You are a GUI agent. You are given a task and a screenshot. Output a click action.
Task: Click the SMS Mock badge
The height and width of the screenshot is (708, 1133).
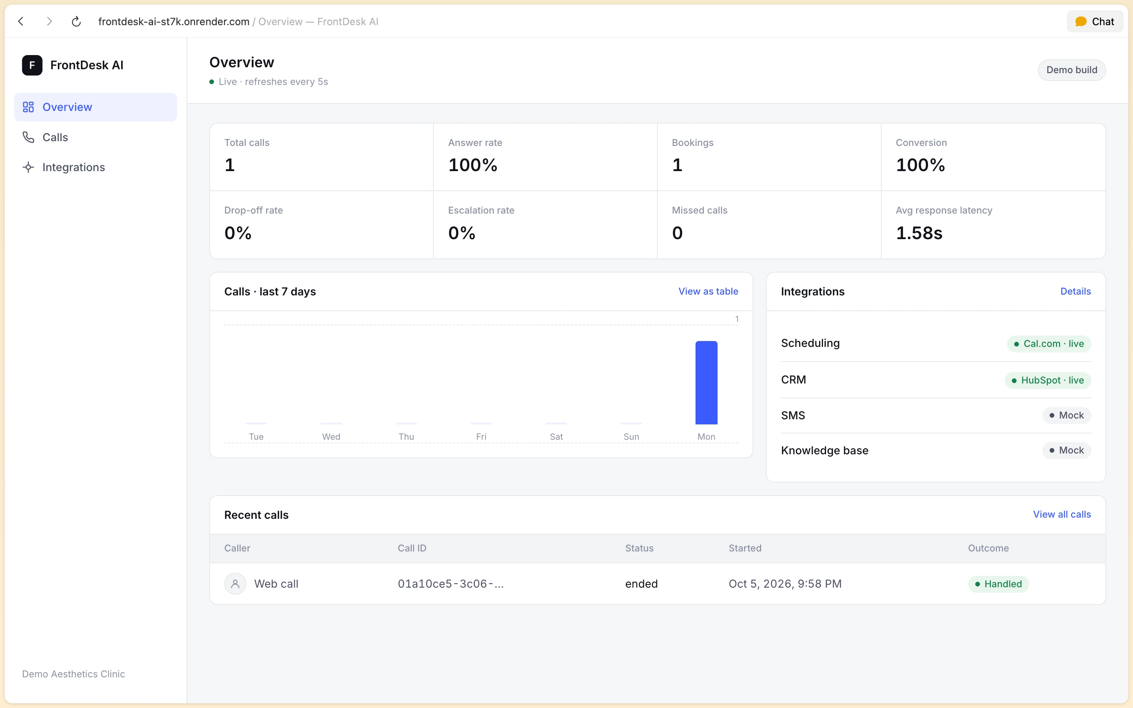(x=1067, y=415)
